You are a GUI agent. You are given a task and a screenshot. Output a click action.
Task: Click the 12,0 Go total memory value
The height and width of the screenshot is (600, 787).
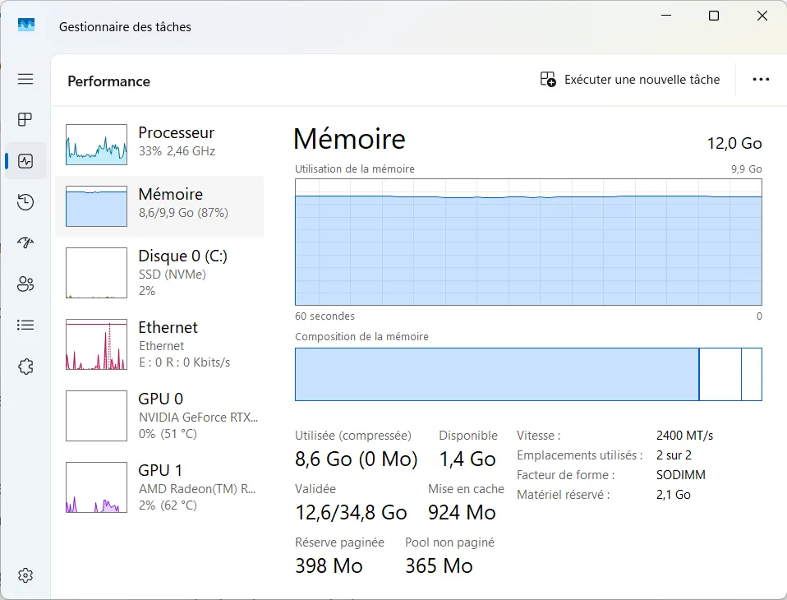pos(734,144)
